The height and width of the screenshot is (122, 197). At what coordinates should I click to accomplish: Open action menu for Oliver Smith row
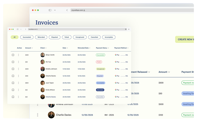point(18,55)
